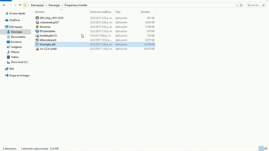Click the drivermax file icon
269x151 pixels.
pos(37,27)
